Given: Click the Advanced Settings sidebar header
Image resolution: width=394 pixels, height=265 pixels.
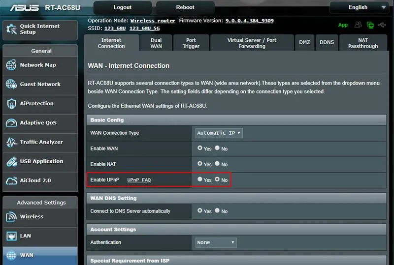Looking at the screenshot, I should pyautogui.click(x=40, y=203).
